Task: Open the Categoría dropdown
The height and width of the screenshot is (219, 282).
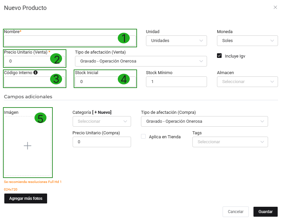Action: pyautogui.click(x=102, y=121)
